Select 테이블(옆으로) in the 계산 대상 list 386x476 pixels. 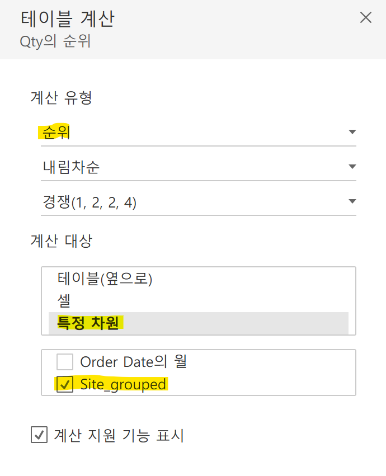pyautogui.click(x=105, y=279)
